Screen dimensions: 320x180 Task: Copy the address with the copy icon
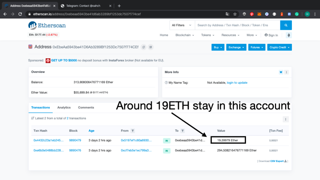144,47
